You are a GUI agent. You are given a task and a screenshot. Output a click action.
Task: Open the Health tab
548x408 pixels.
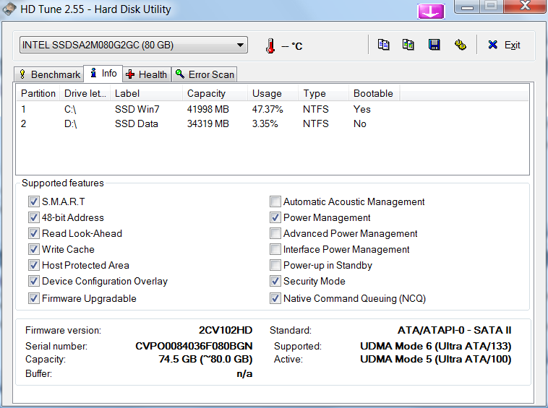point(147,74)
